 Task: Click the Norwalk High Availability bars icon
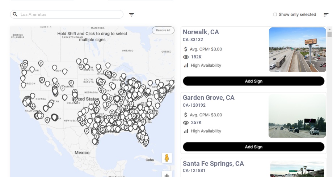(x=186, y=65)
